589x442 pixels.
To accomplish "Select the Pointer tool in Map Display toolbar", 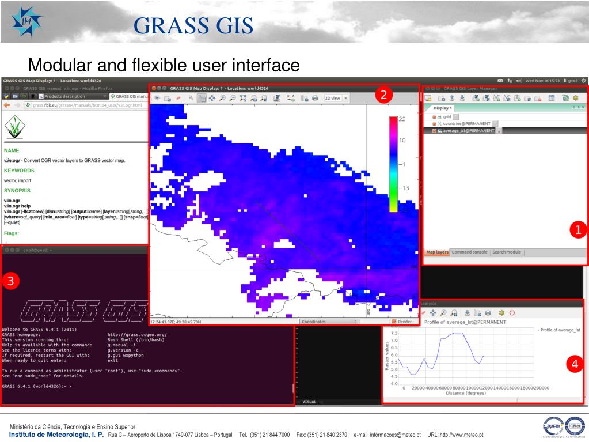I will coord(191,98).
